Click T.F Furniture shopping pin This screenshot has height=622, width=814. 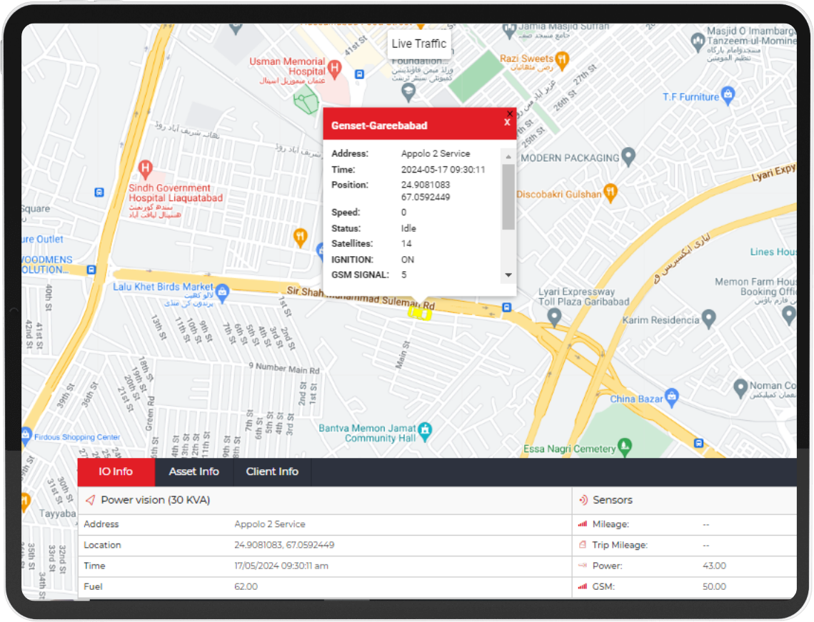[728, 94]
